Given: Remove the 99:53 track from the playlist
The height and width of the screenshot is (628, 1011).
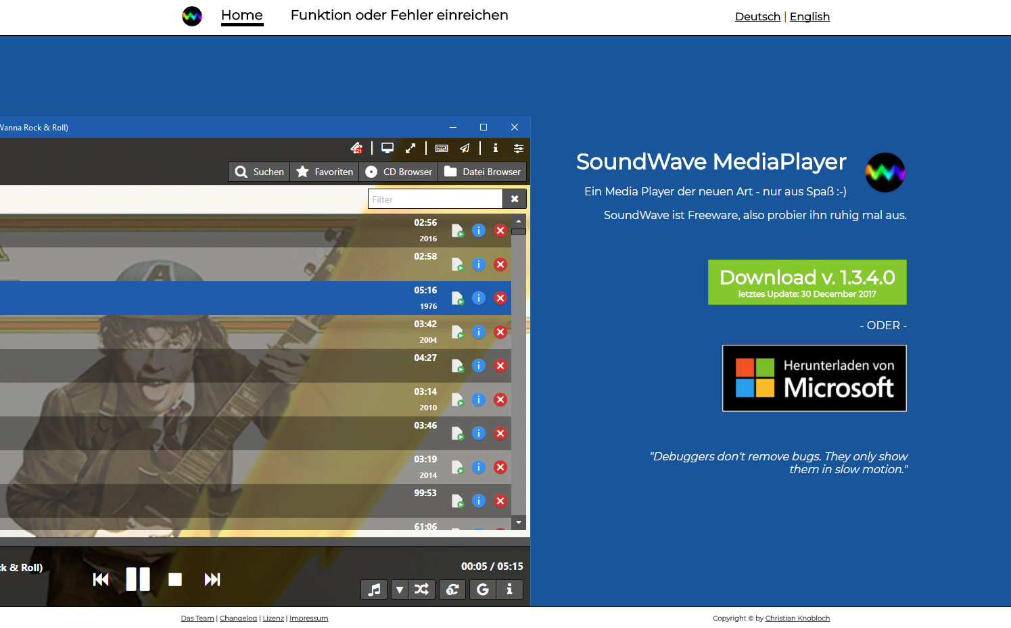Looking at the screenshot, I should point(500,501).
